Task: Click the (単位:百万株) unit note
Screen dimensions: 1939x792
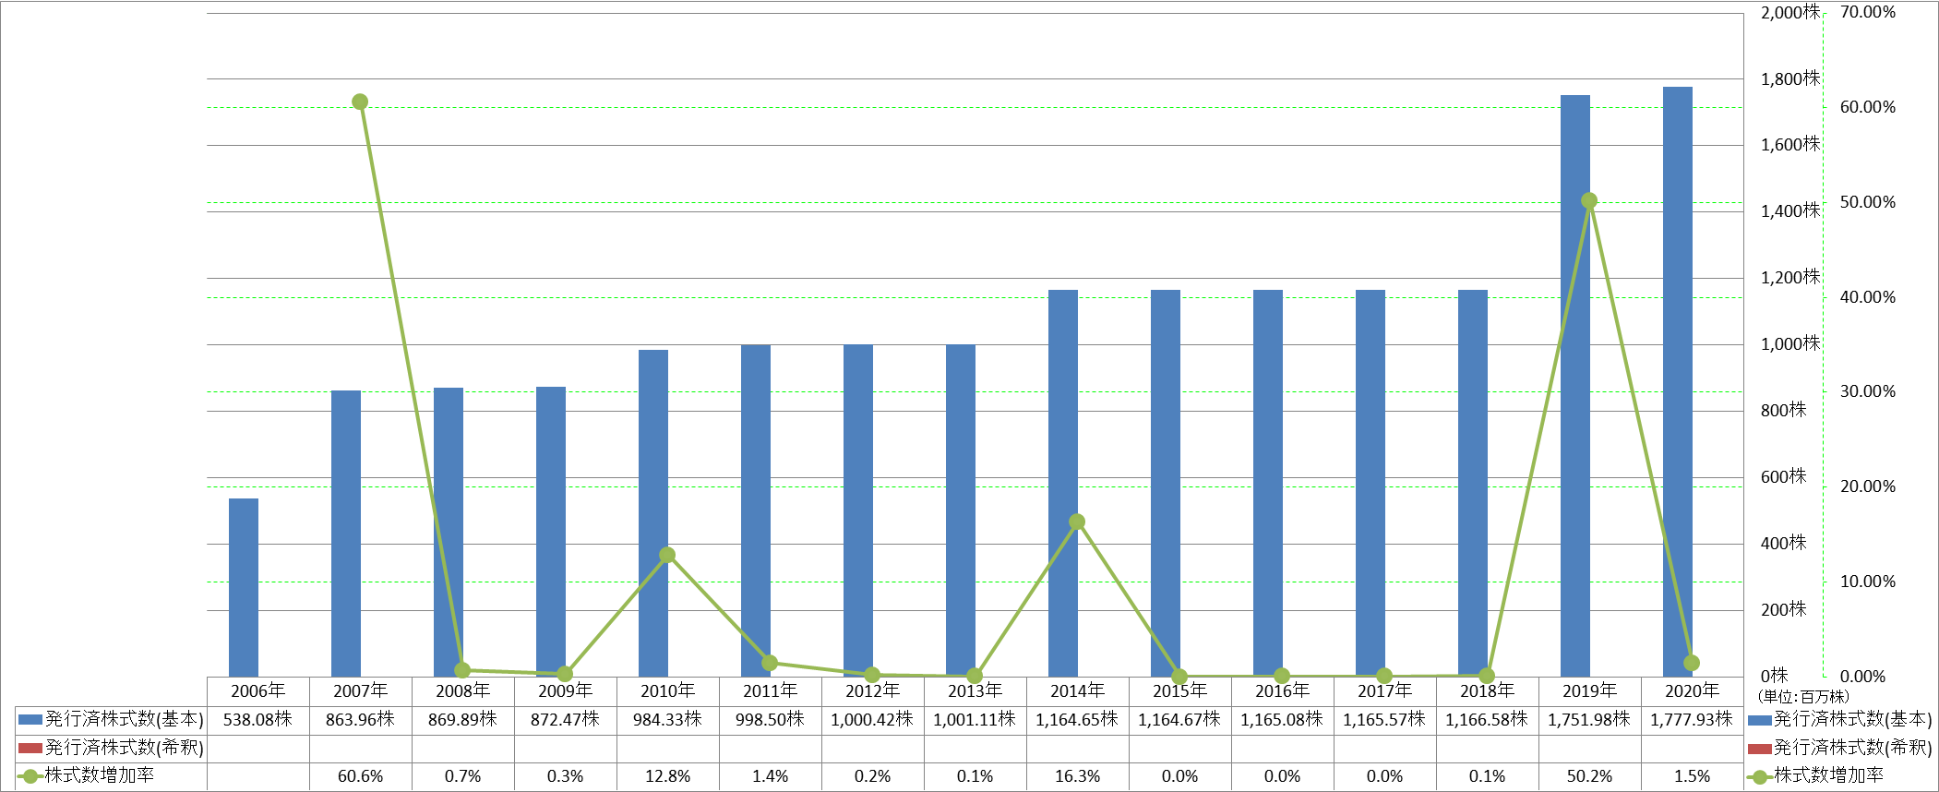Action: [1803, 697]
